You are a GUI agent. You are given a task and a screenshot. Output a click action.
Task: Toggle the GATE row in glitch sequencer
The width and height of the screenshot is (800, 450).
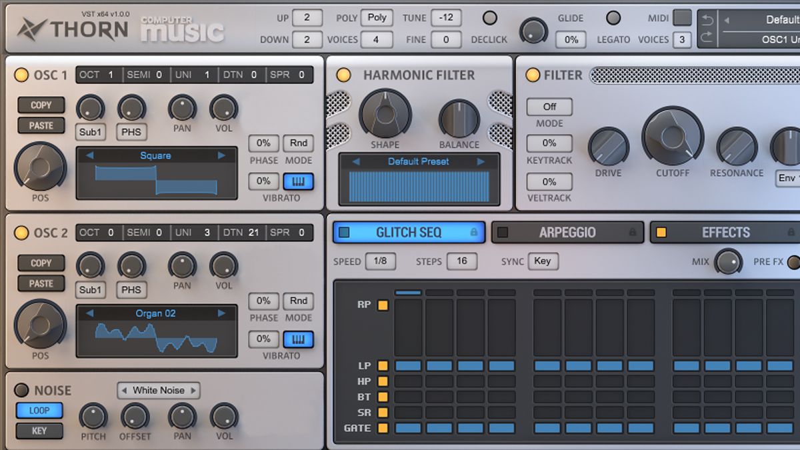tap(383, 428)
